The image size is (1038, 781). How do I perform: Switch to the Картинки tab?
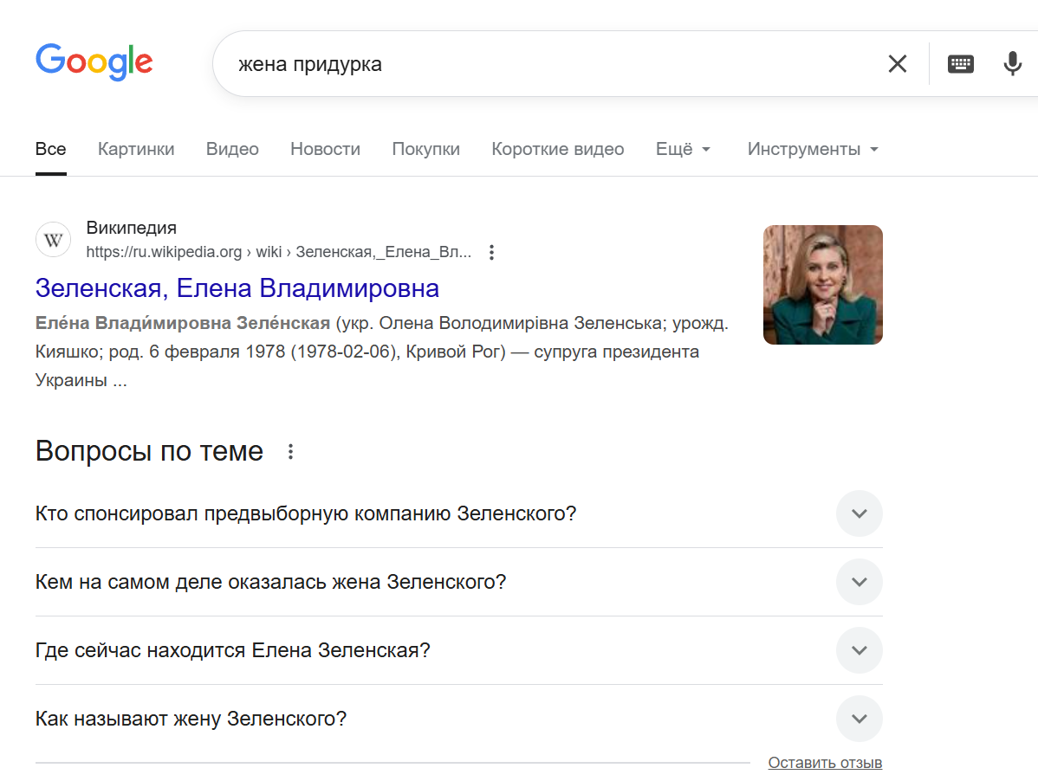point(136,149)
